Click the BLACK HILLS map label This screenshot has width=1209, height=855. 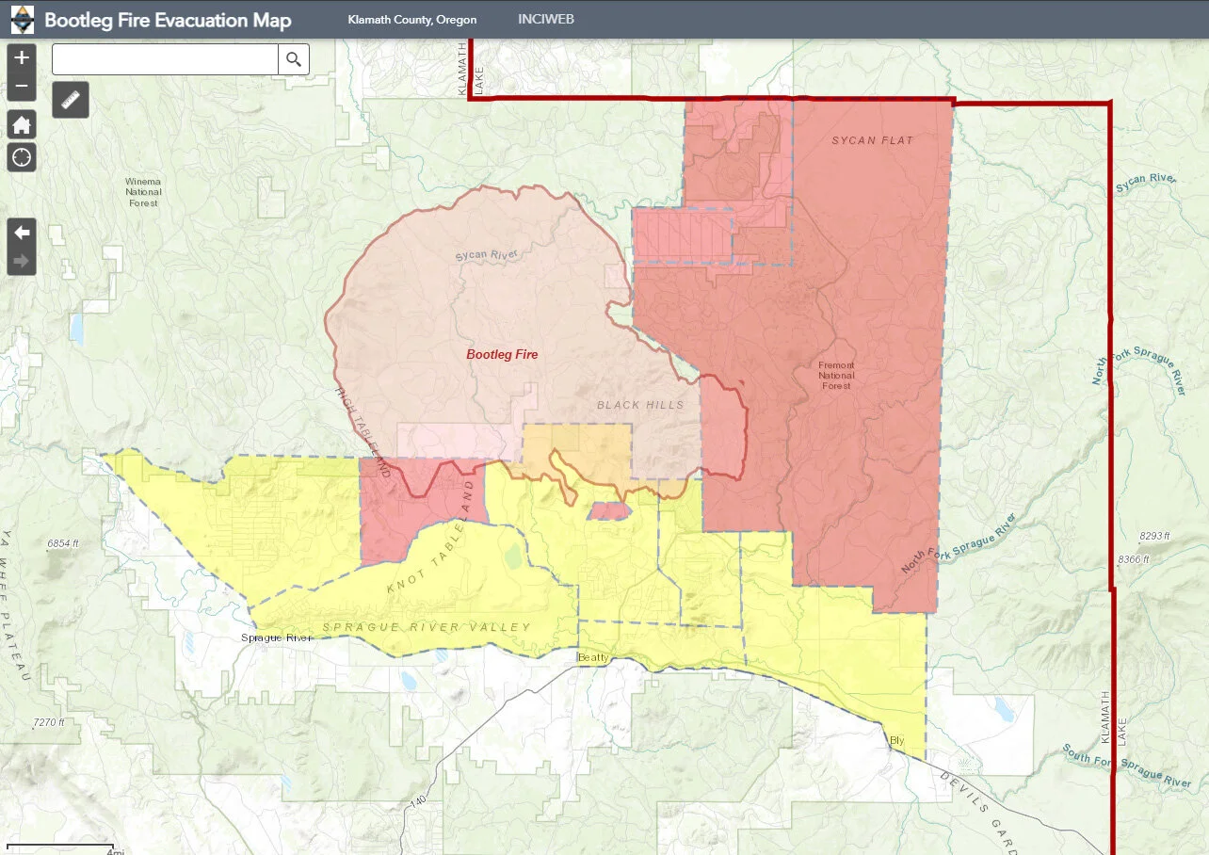point(640,405)
